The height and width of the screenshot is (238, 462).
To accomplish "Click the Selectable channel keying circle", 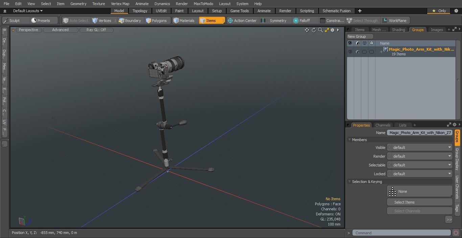I will click(x=389, y=165).
